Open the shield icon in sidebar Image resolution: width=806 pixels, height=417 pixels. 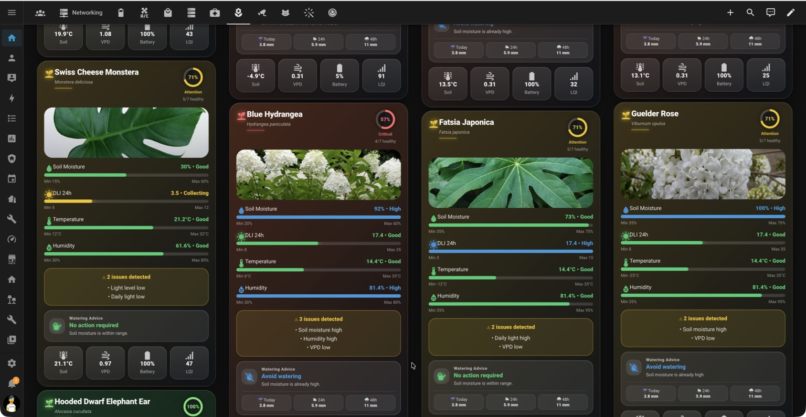(12, 158)
